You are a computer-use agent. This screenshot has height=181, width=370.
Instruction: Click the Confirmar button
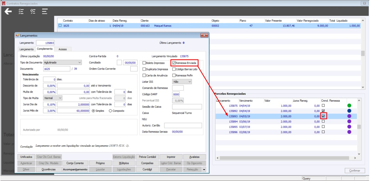point(355,171)
